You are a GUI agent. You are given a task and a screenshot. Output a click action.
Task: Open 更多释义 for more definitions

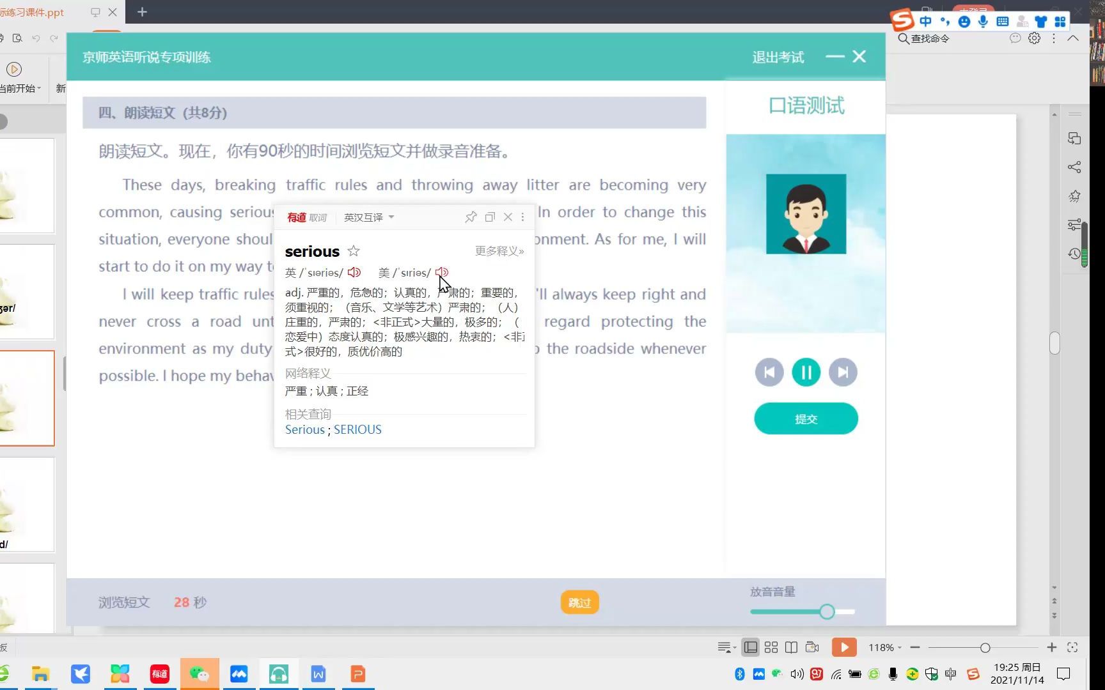click(x=499, y=251)
